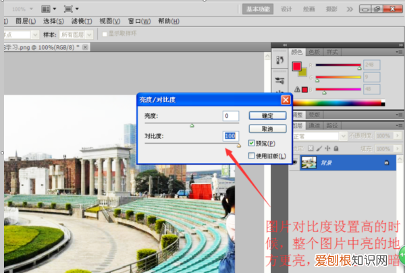Close the 亮度/对比度 dialog

click(286, 100)
